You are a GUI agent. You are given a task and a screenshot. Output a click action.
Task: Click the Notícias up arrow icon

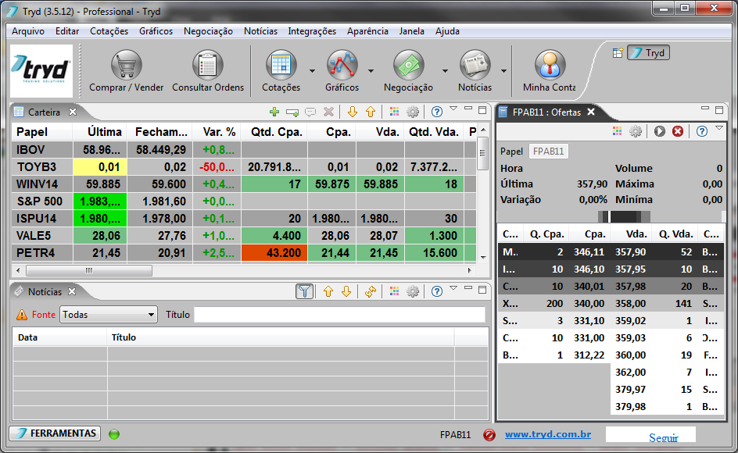pos(328,291)
